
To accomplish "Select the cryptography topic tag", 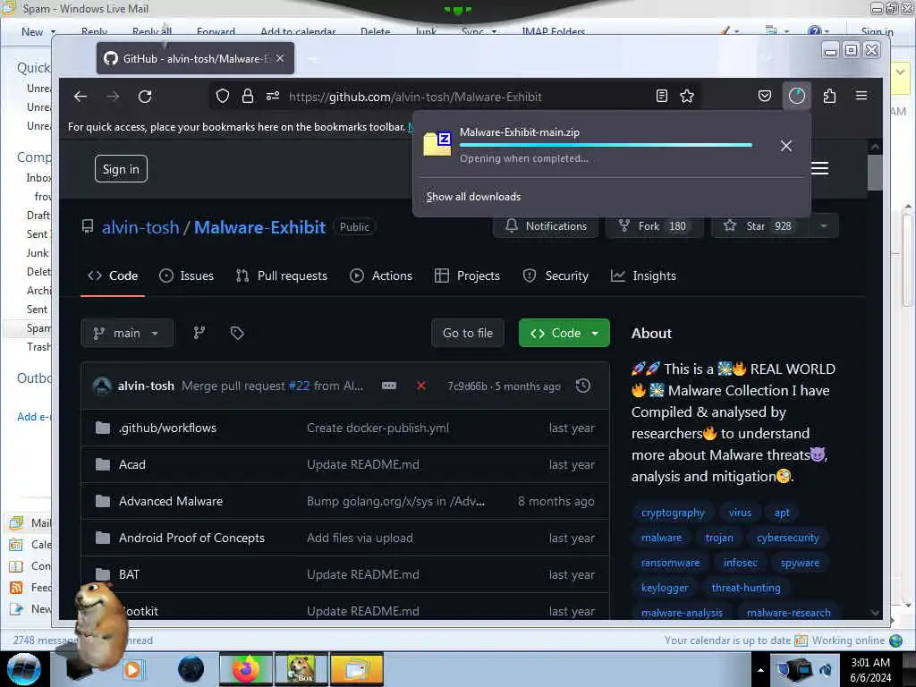I will [x=673, y=513].
